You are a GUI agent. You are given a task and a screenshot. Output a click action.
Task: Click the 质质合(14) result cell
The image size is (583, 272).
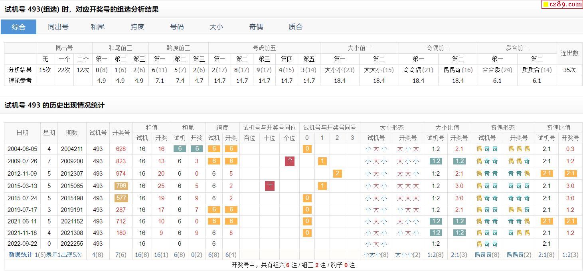(537, 70)
